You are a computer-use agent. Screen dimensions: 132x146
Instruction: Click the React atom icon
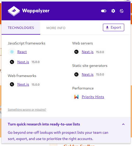(x=12, y=52)
